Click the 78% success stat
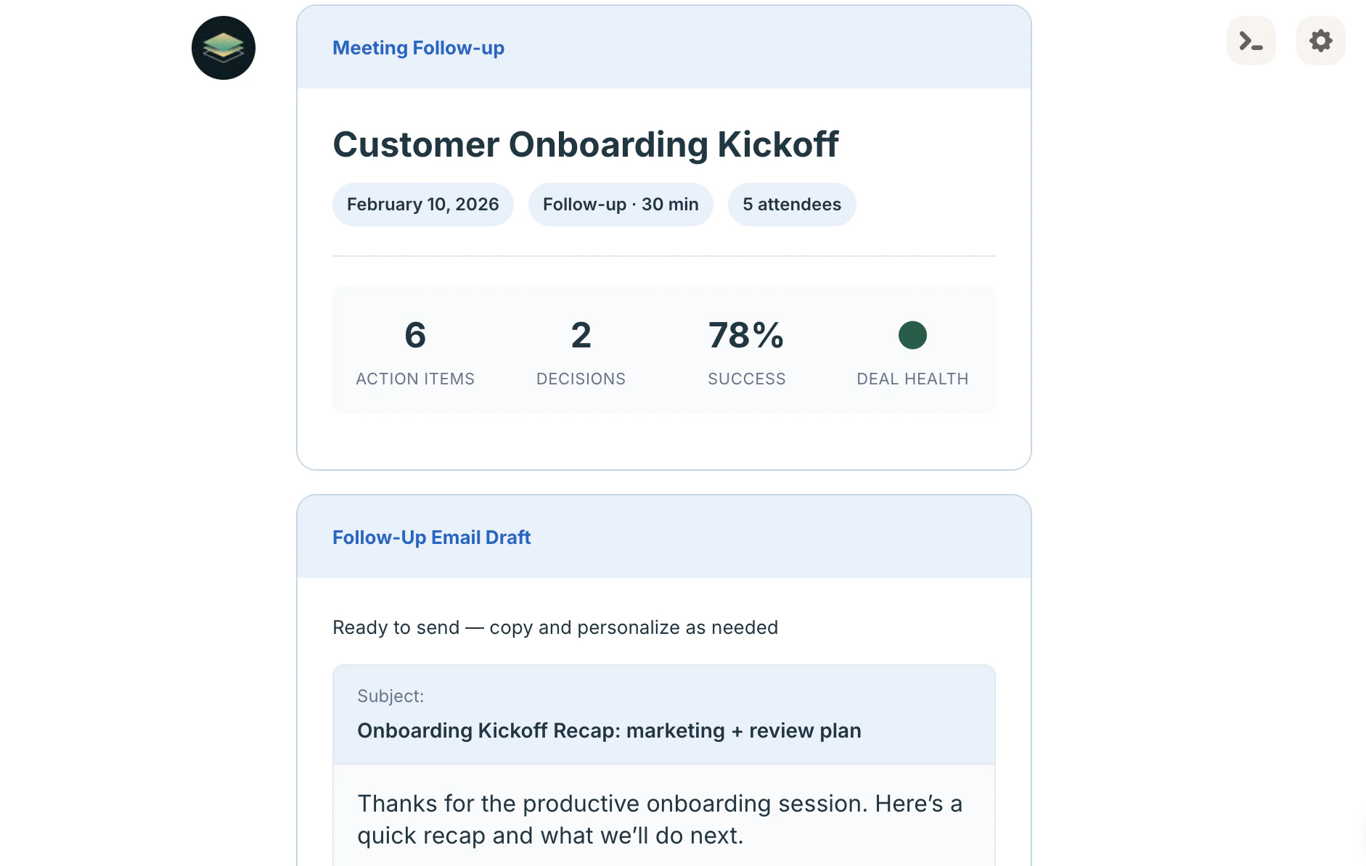The height and width of the screenshot is (866, 1366). (746, 335)
